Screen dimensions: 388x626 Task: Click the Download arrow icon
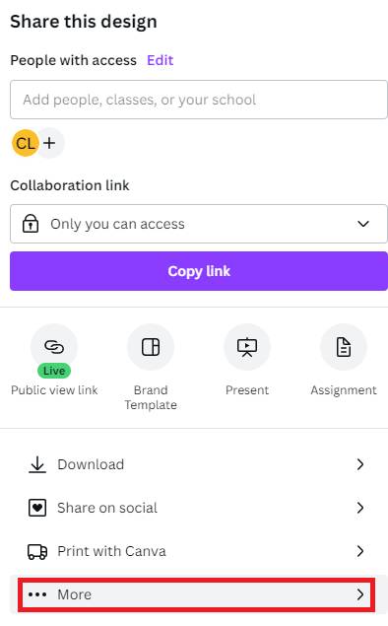pos(37,464)
